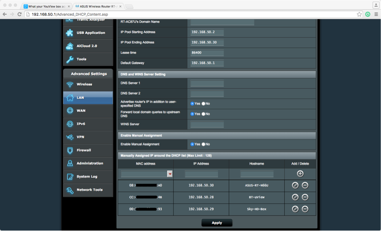This screenshot has width=381, height=231.
Task: Select the Sky-HD-Box hostname cell
Action: (257, 209)
